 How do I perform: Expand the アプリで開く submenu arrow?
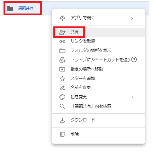pos(132,18)
